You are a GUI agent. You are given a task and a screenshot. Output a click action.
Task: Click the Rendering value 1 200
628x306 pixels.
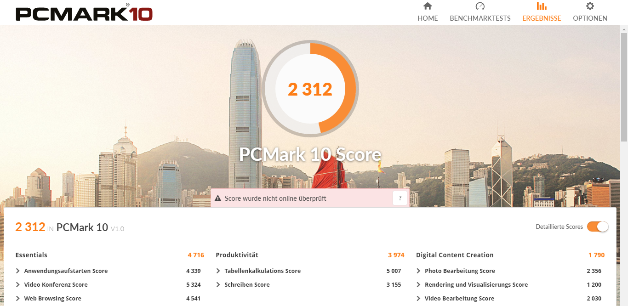click(x=594, y=285)
